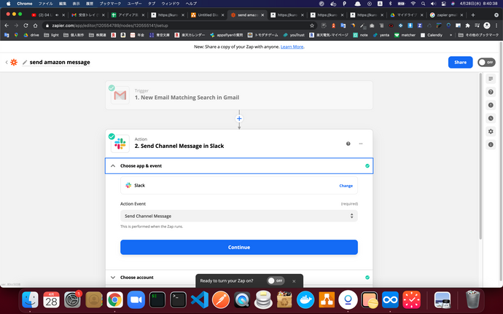Open the question-mark help icon in the sidebar
This screenshot has width=503, height=314.
[x=491, y=92]
